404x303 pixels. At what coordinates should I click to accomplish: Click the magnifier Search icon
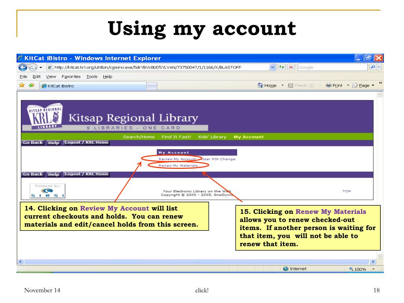coord(372,67)
